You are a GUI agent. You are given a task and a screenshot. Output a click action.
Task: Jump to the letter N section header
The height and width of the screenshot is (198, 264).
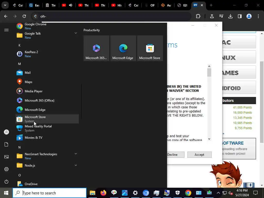pyautogui.click(x=19, y=147)
